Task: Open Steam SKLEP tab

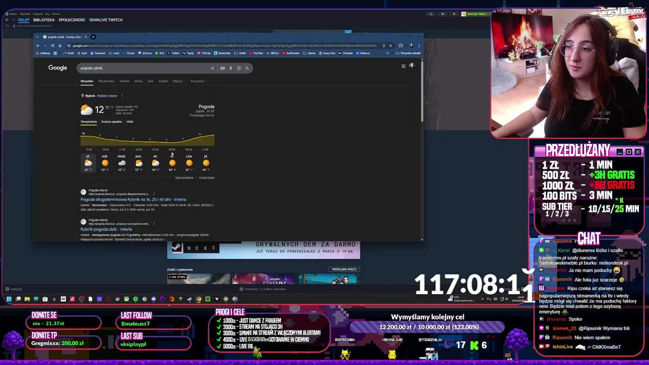Action: [x=23, y=20]
